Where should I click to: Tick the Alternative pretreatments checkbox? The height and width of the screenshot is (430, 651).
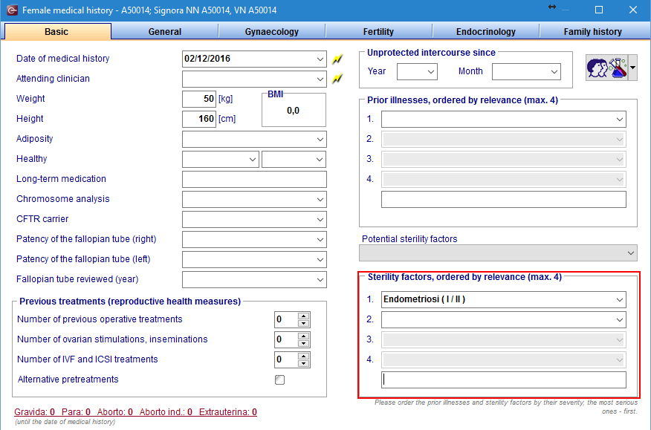(280, 379)
